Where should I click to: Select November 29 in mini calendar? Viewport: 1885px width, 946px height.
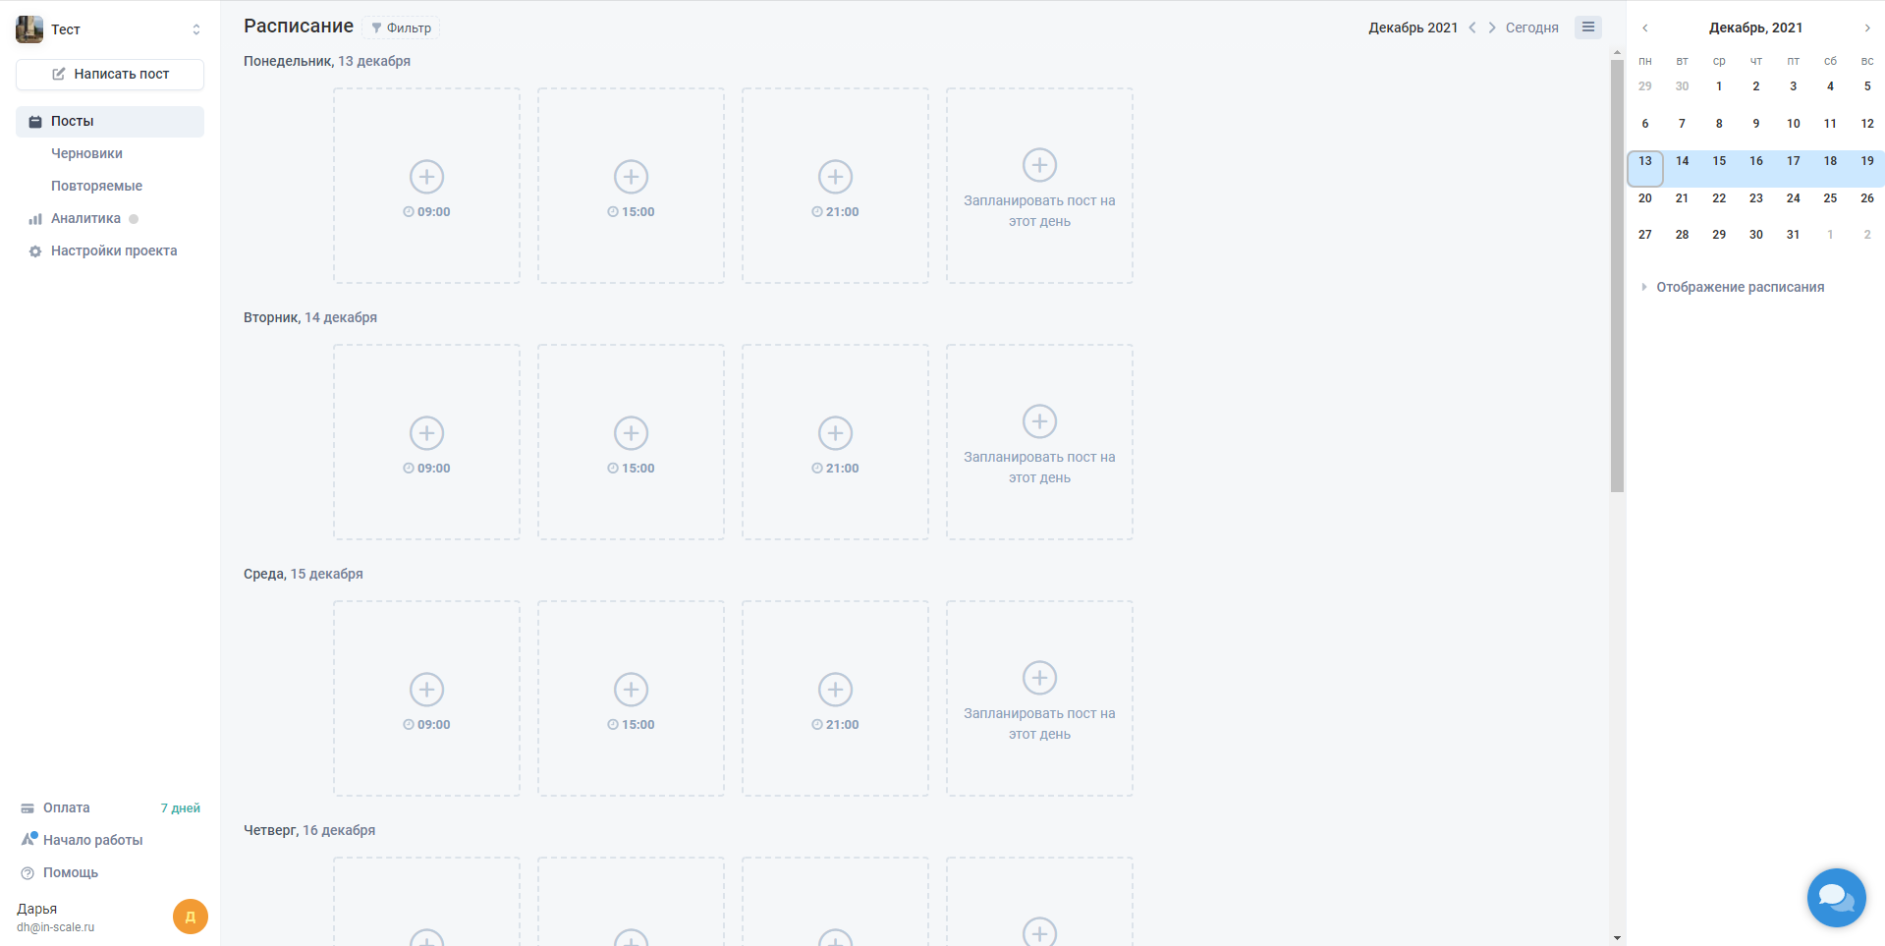(x=1645, y=86)
